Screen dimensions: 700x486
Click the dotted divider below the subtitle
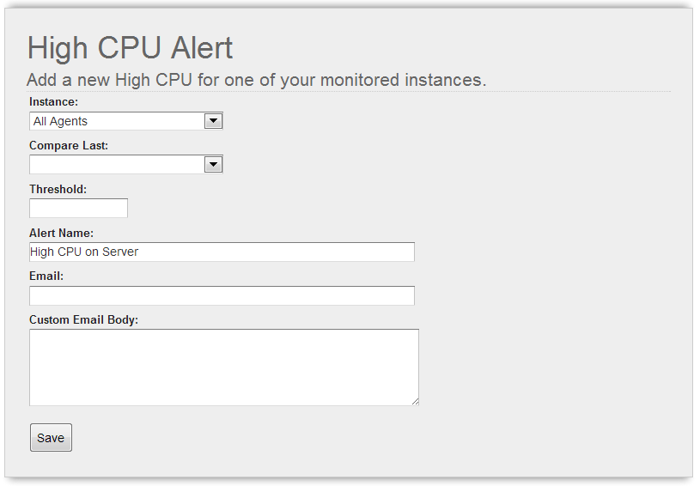pyautogui.click(x=348, y=92)
